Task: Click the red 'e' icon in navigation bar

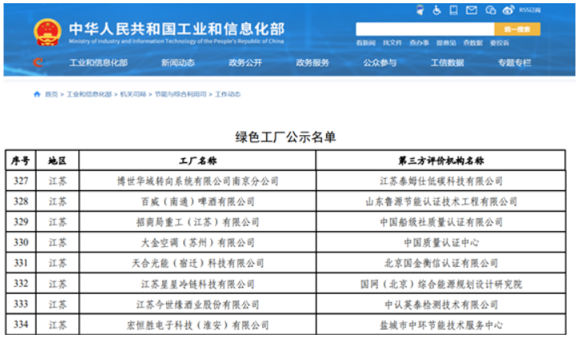Action: click(38, 62)
